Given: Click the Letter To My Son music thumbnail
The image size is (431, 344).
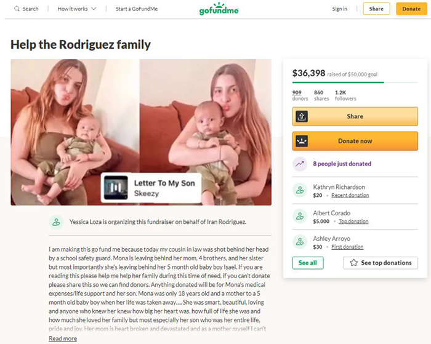Looking at the screenshot, I should tap(116, 188).
